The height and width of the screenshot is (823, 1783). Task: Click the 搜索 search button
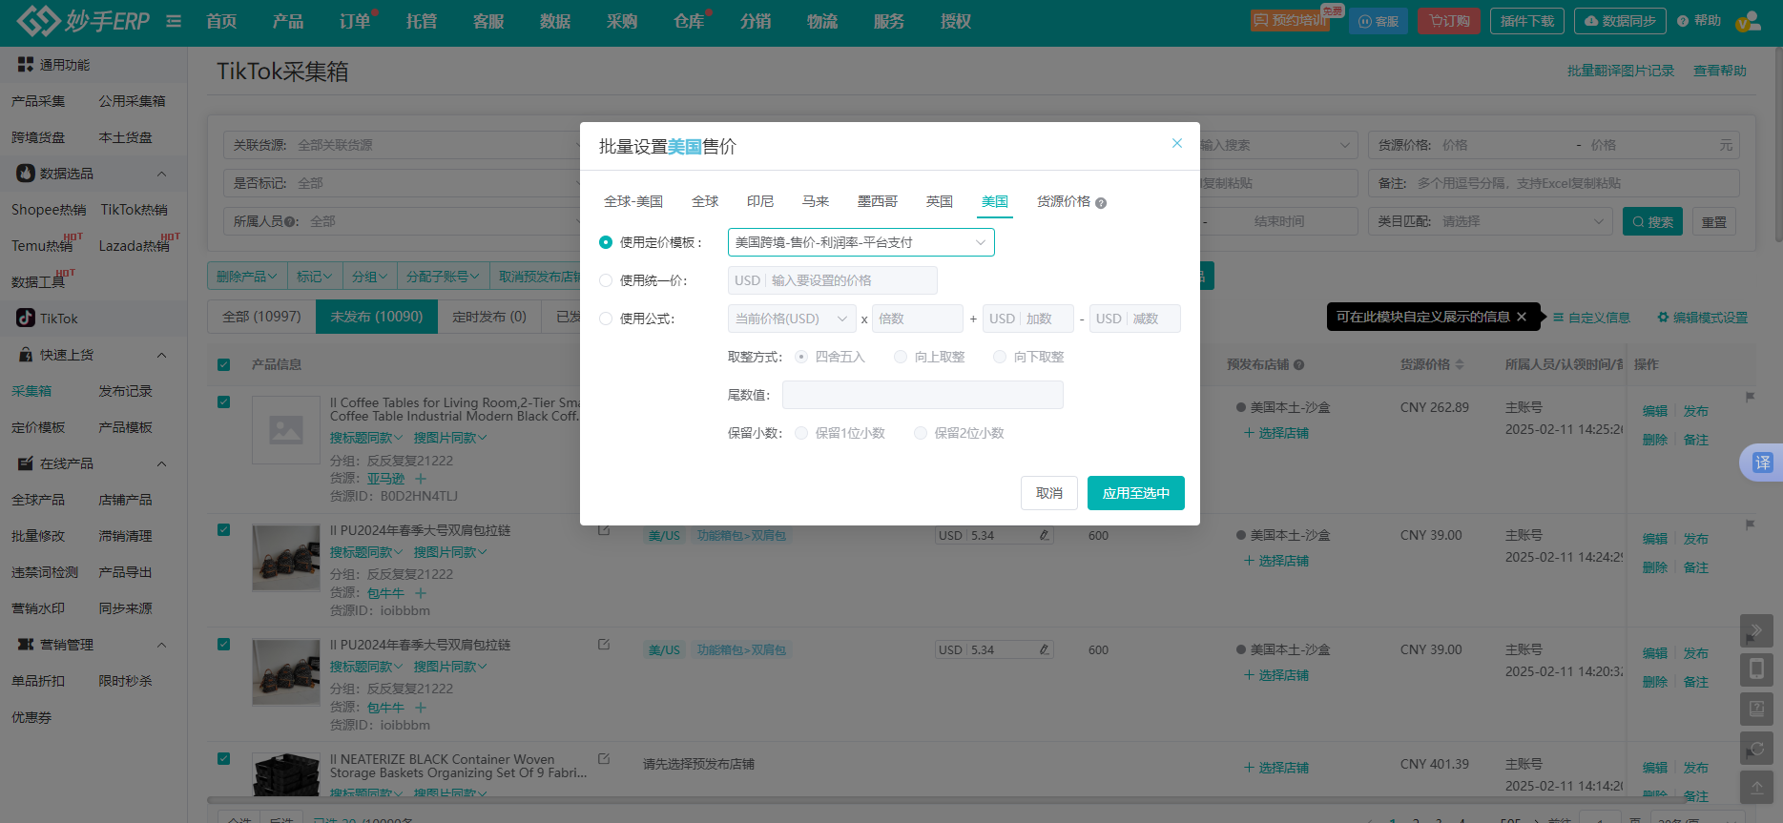pos(1652,221)
